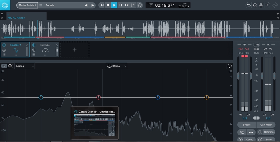This screenshot has height=142, width=280.
Task: Toggle the playback-region selection icon
Action: coord(133,5)
